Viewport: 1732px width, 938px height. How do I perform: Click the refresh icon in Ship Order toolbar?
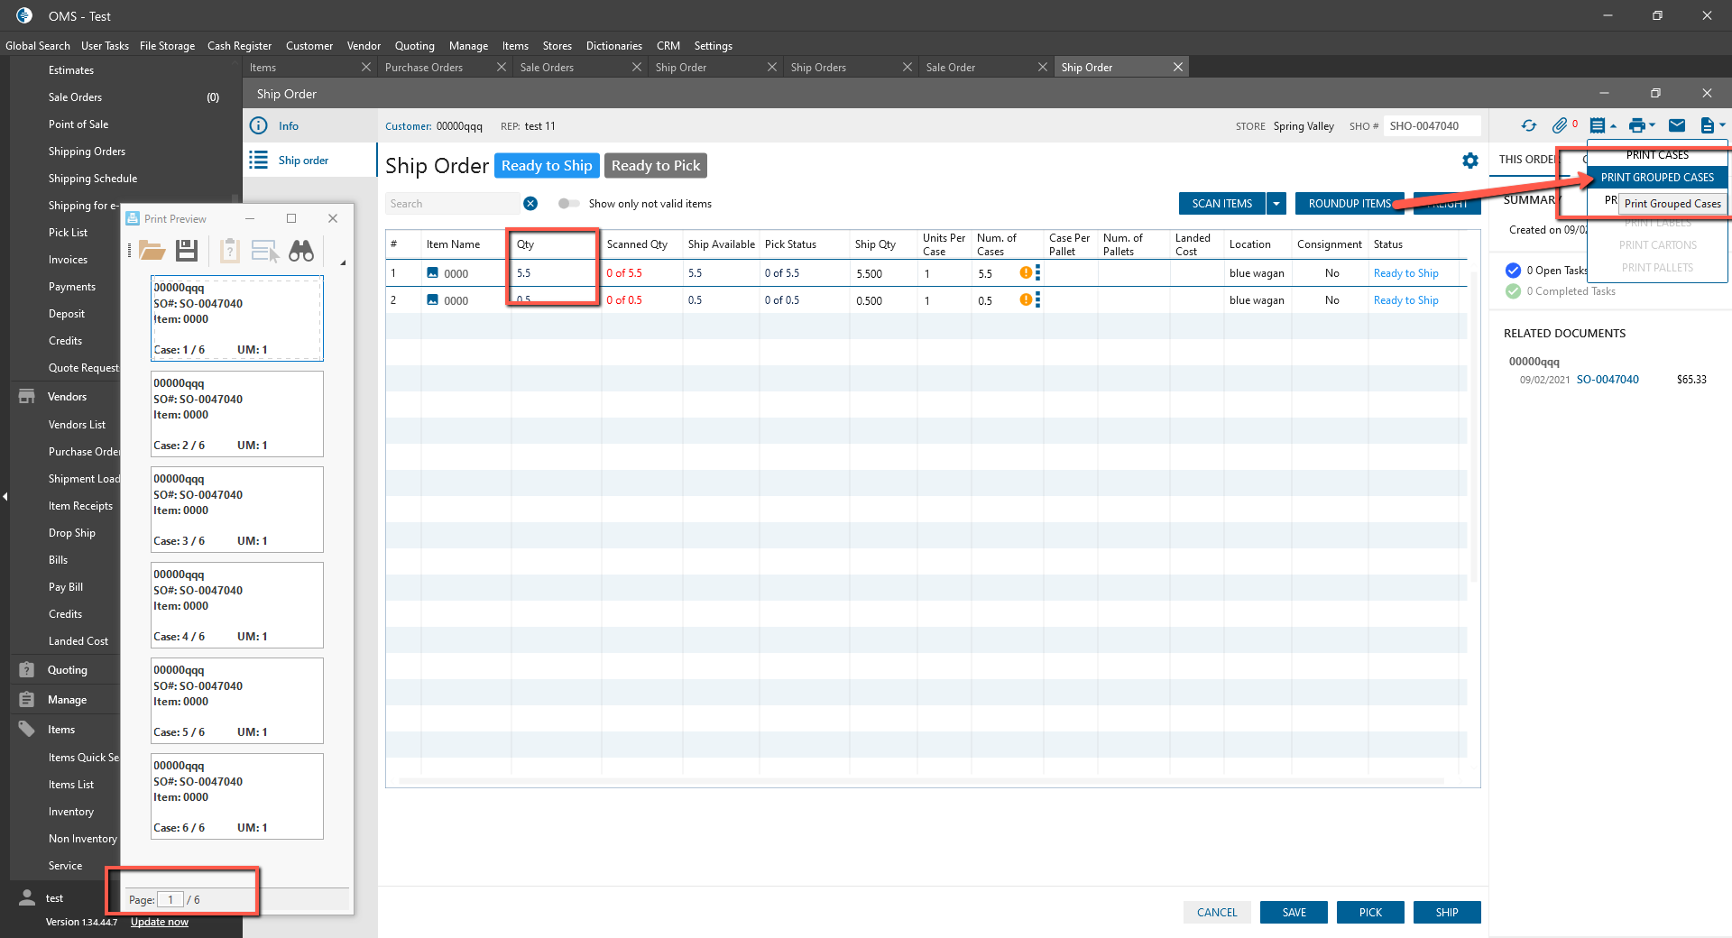[x=1528, y=126]
